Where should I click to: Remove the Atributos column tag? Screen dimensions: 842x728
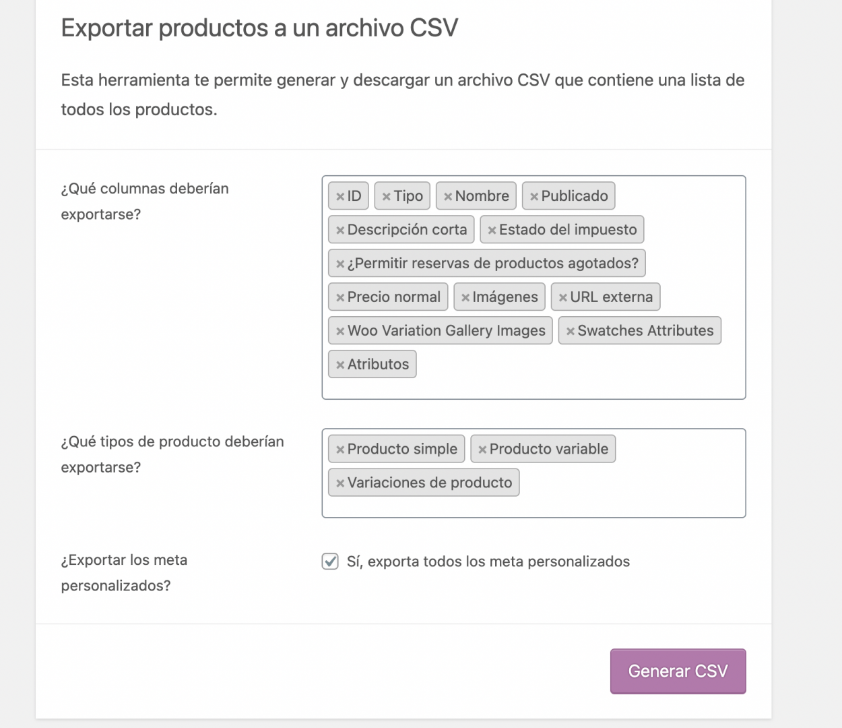tap(340, 365)
